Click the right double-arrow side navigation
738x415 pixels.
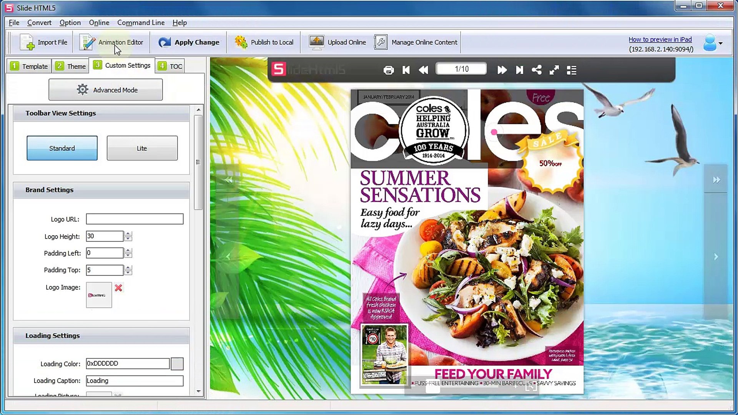[716, 180]
